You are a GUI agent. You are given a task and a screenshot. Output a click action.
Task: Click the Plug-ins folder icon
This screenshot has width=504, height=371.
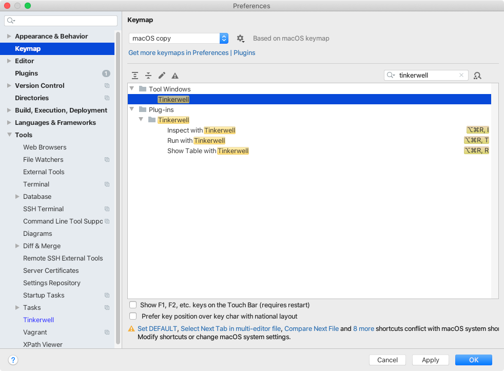click(x=143, y=109)
